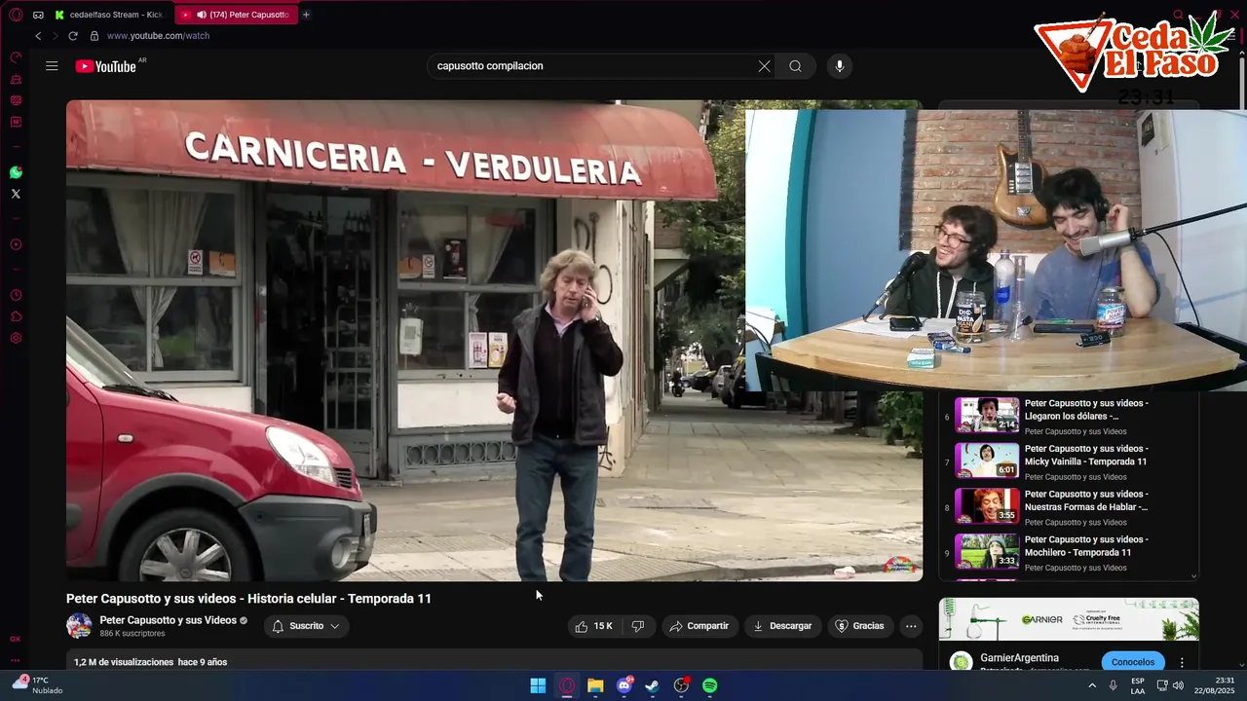This screenshot has height=701, width=1247.
Task: Open the YouTube hamburger guide menu
Action: point(52,66)
